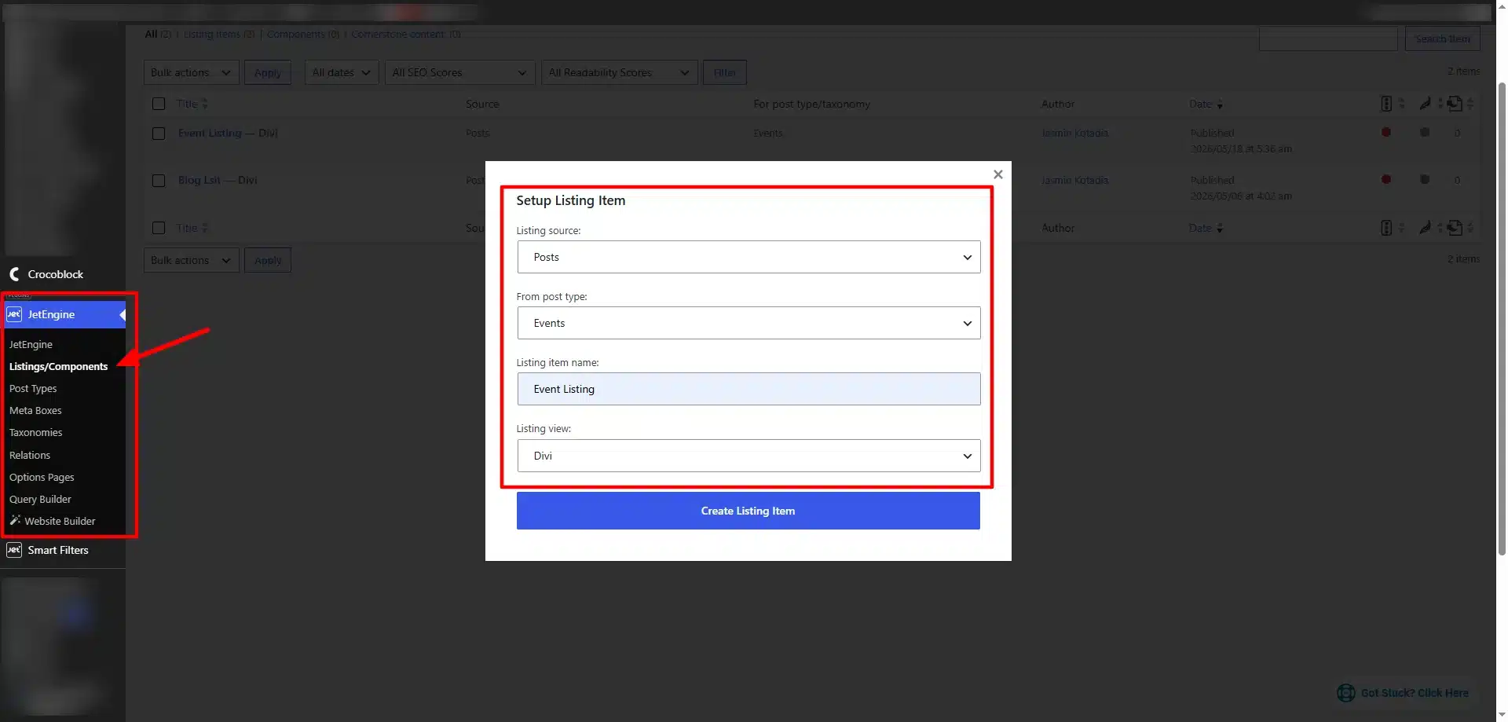This screenshot has width=1508, height=722.
Task: Open Relations submenu item
Action: click(30, 455)
